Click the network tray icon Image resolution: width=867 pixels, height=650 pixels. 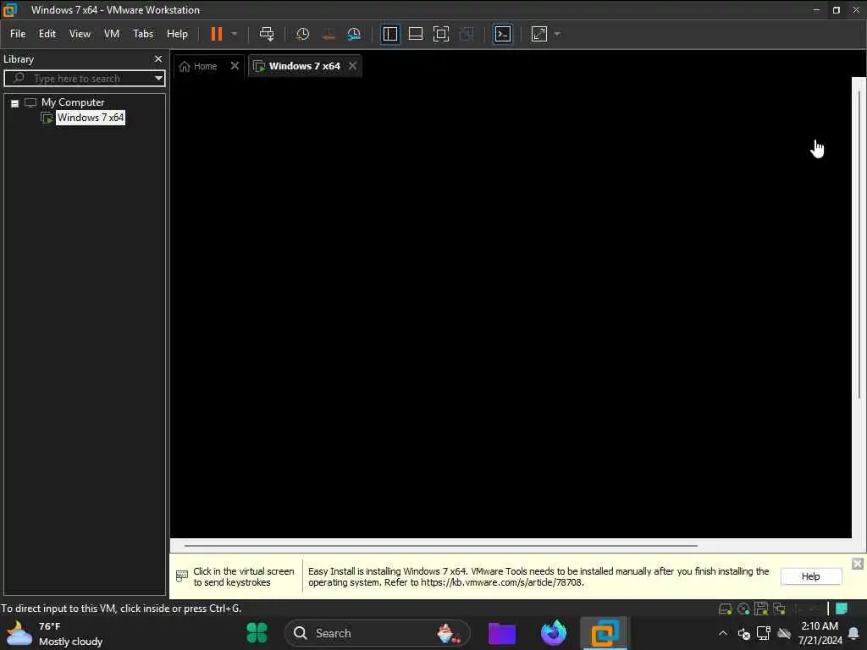pos(764,633)
